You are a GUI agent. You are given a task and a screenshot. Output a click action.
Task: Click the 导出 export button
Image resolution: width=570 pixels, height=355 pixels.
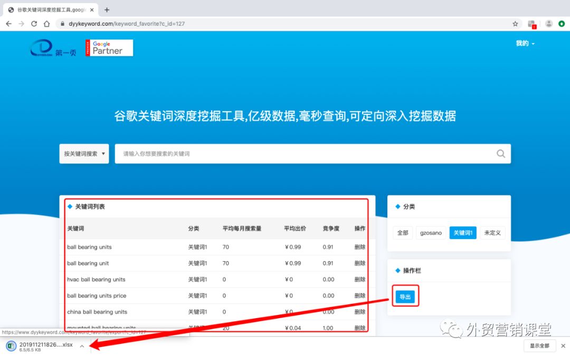(x=405, y=296)
